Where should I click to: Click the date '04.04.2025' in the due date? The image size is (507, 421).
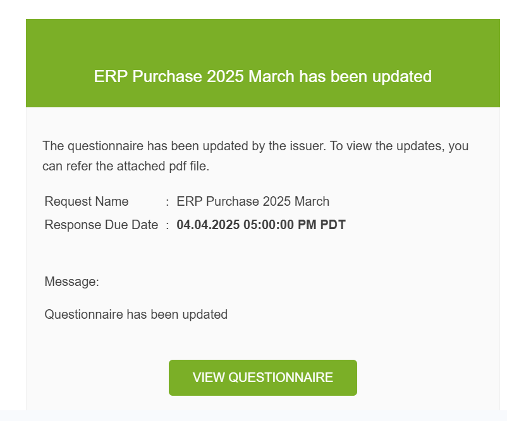click(x=208, y=225)
